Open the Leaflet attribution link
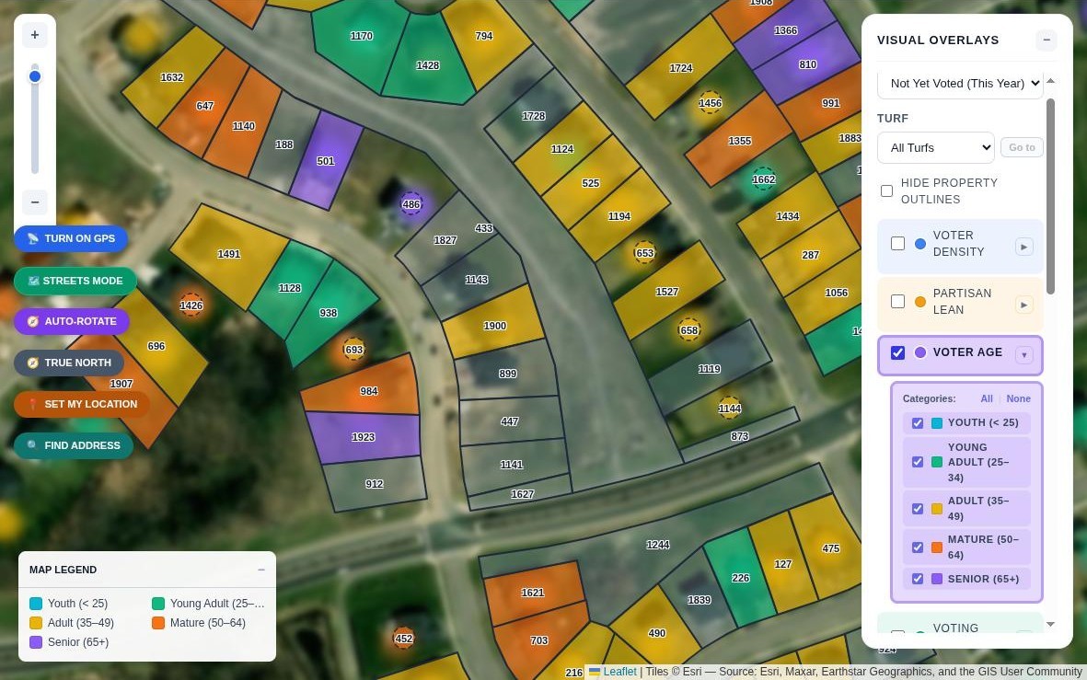This screenshot has height=680, width=1087. [x=619, y=672]
